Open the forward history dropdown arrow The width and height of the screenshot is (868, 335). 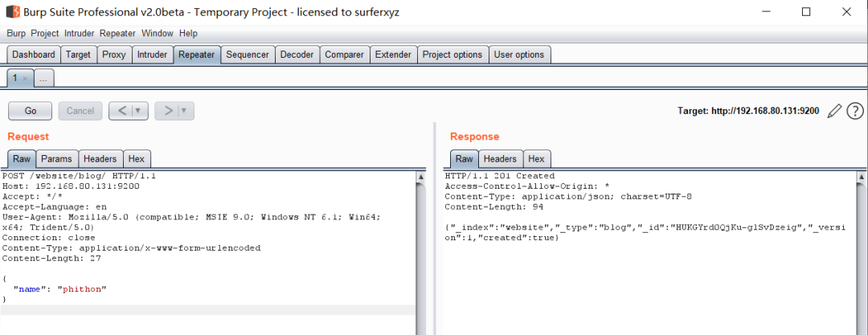pos(184,111)
